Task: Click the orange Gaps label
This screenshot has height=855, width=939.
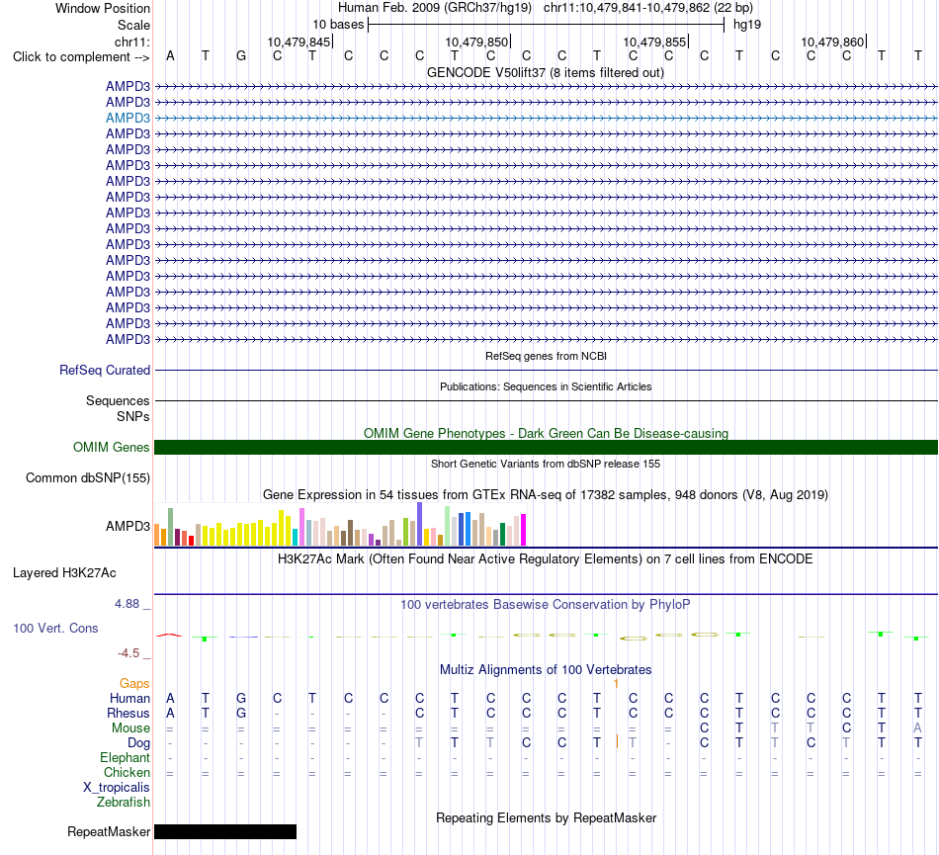Action: (134, 683)
